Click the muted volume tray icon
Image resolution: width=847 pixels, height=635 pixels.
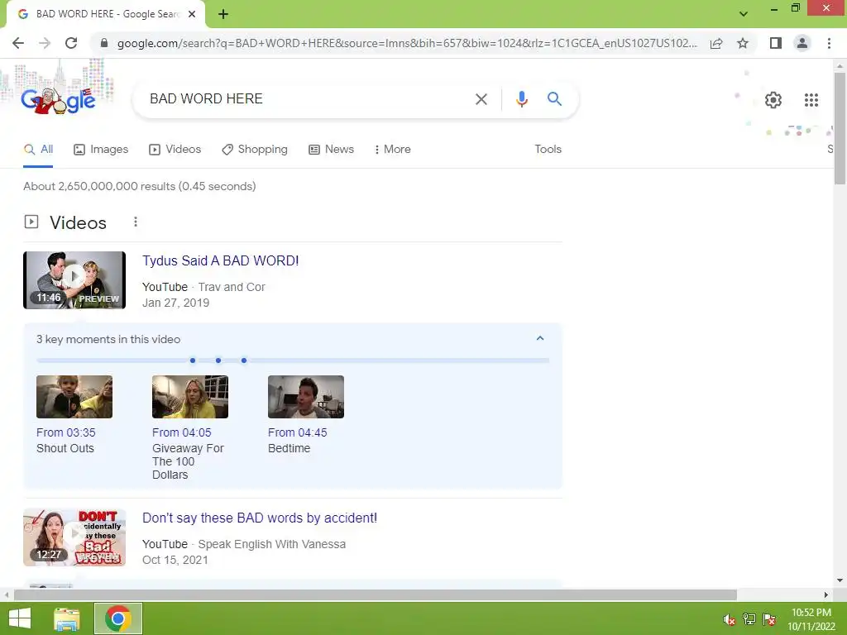[x=729, y=619]
